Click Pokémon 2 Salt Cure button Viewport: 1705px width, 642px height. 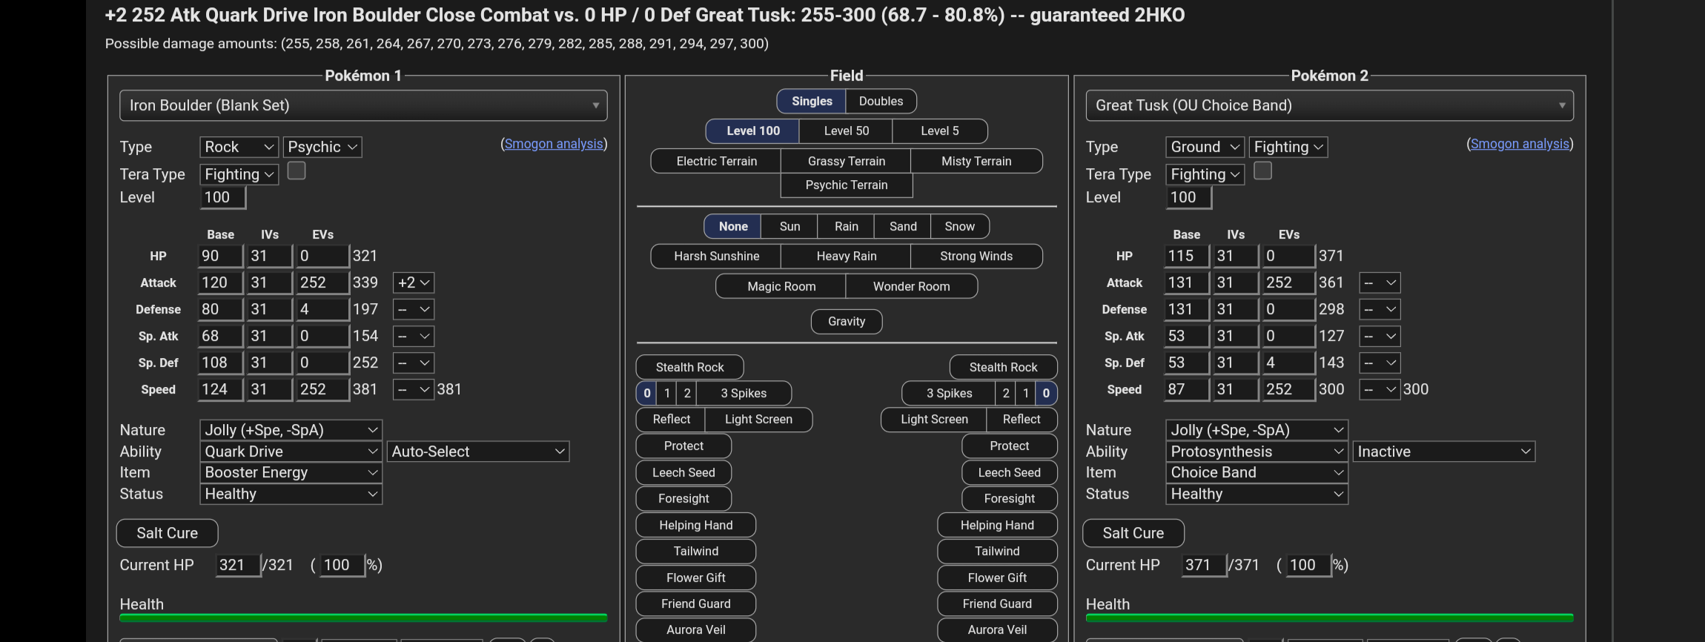(1133, 533)
